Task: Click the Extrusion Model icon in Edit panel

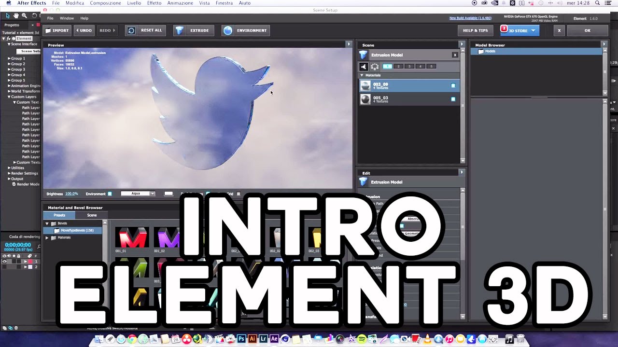Action: pos(364,182)
